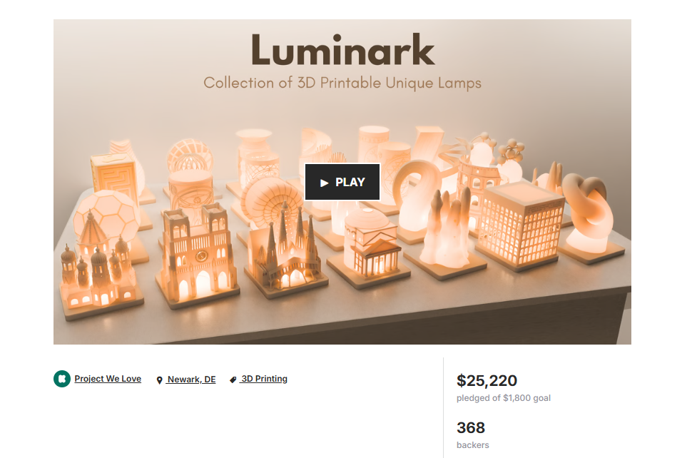Screen dimensions: 687x458
Task: Click the Luminark title in the video
Action: coord(342,50)
